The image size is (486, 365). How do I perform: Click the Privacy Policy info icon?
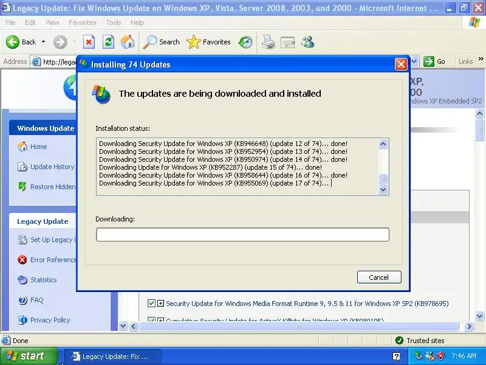point(22,320)
